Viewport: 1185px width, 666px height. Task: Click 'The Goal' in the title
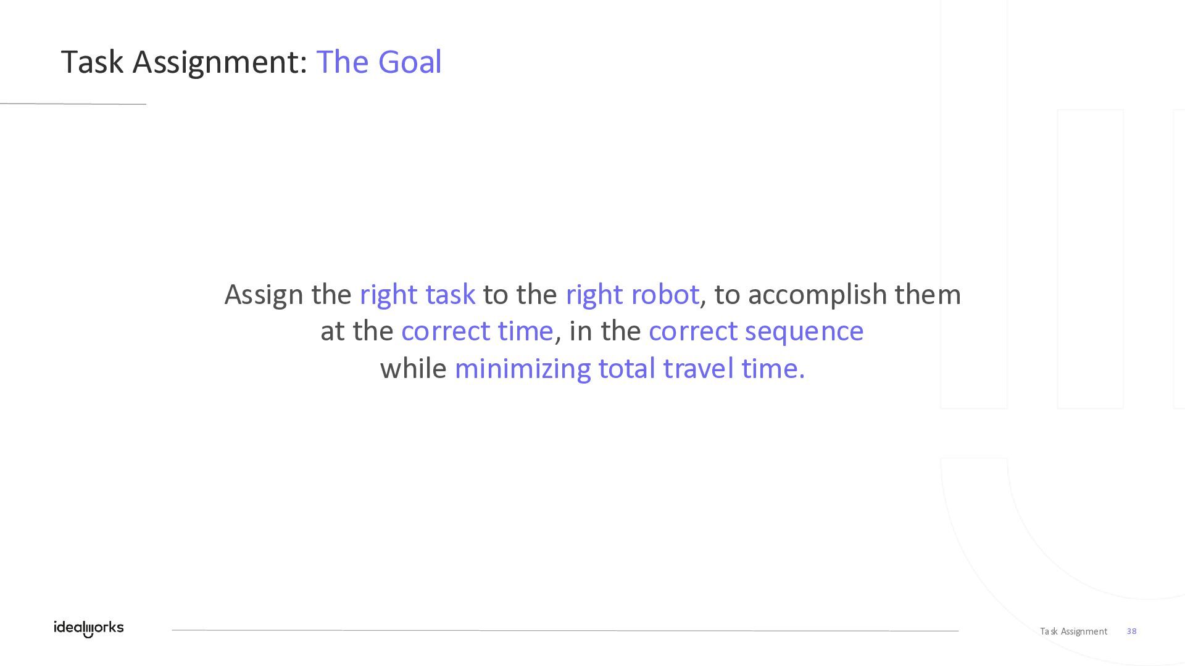[x=378, y=62]
